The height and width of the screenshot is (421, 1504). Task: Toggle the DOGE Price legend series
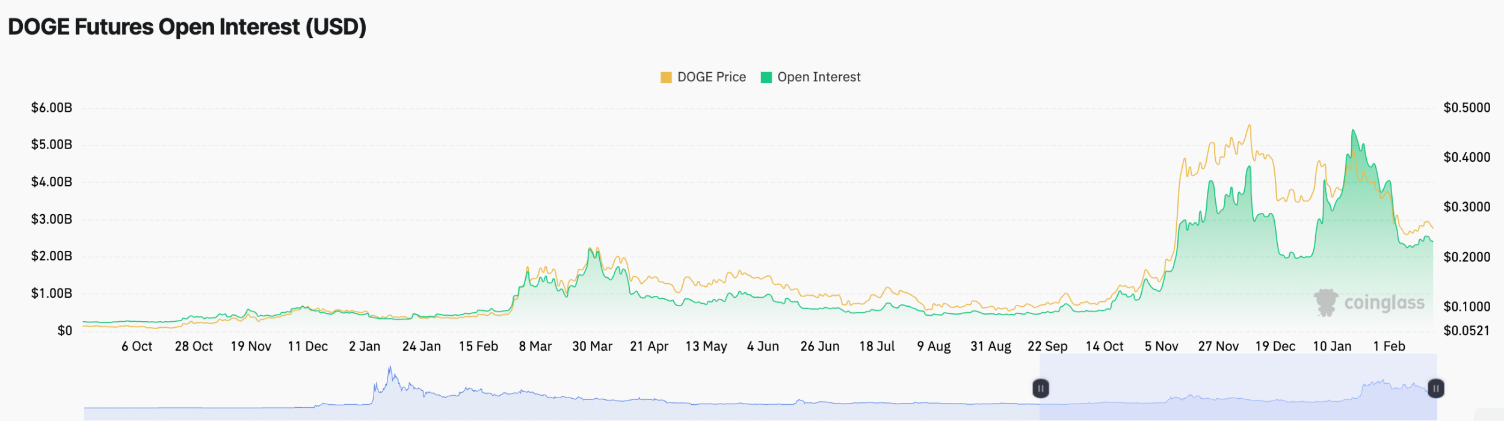coord(703,77)
